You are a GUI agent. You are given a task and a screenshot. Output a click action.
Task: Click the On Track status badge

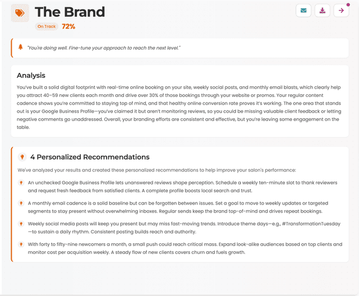point(47,26)
